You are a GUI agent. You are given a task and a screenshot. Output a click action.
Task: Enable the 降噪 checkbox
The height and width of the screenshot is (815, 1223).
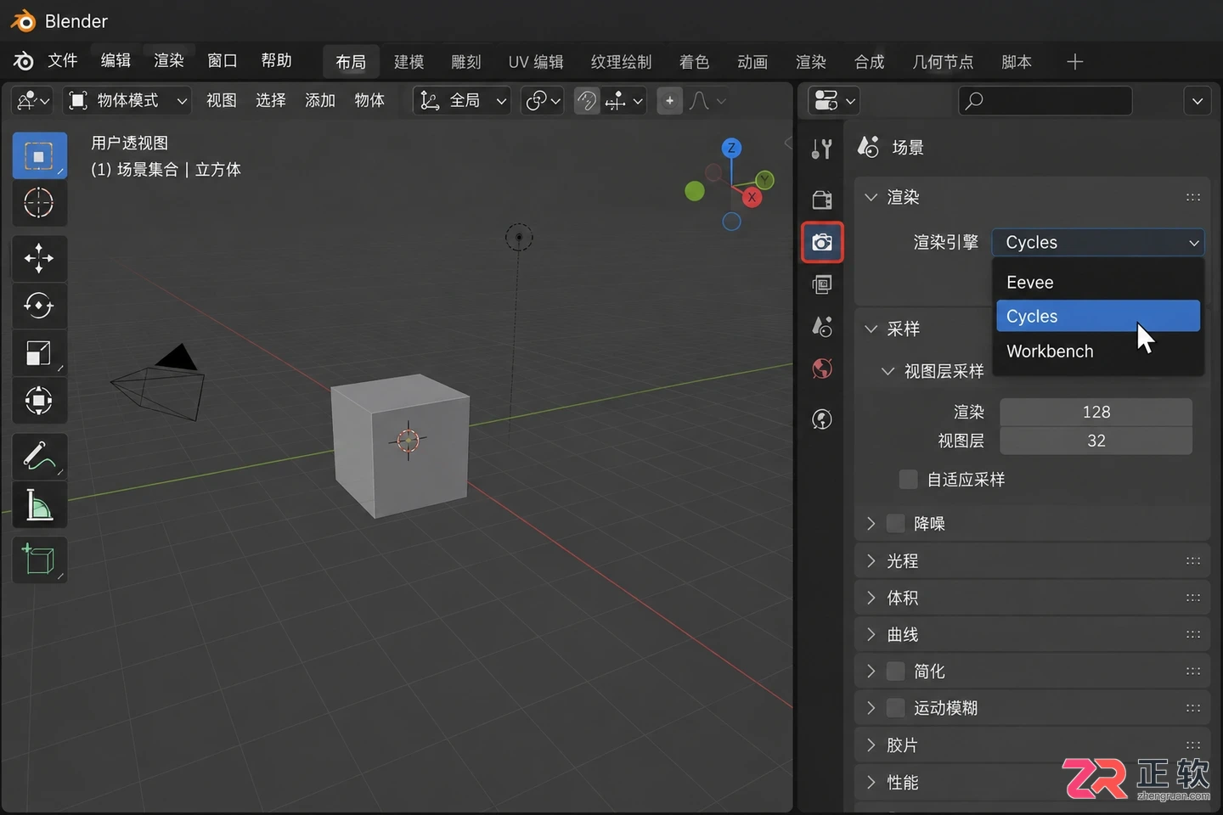(895, 524)
